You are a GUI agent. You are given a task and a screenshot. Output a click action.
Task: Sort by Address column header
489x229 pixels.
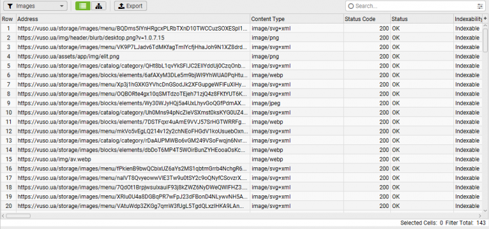click(x=133, y=19)
